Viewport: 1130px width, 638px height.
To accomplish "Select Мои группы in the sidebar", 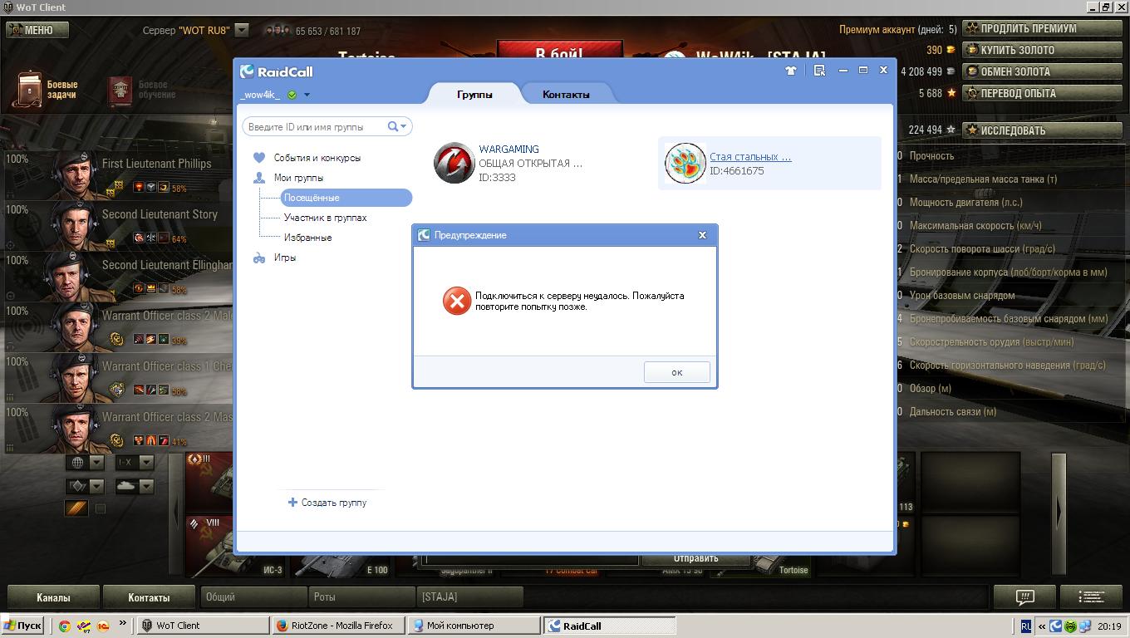I will click(x=299, y=178).
